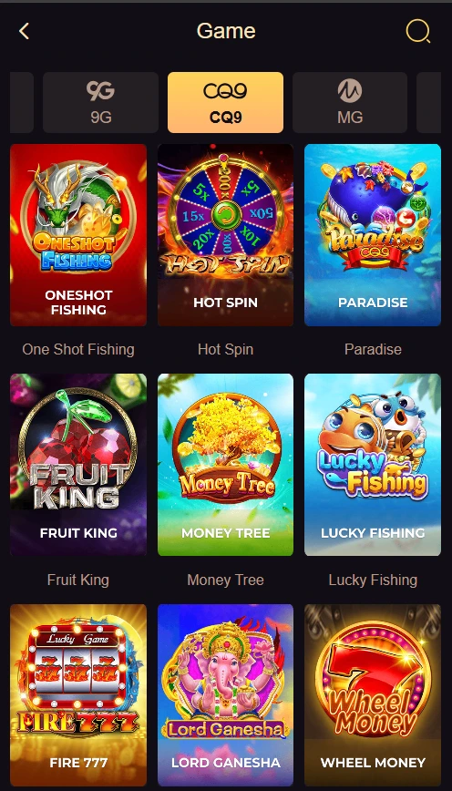Screen dimensions: 452x791
Task: Click the Lucky Fishing caption below tile
Action: click(373, 580)
